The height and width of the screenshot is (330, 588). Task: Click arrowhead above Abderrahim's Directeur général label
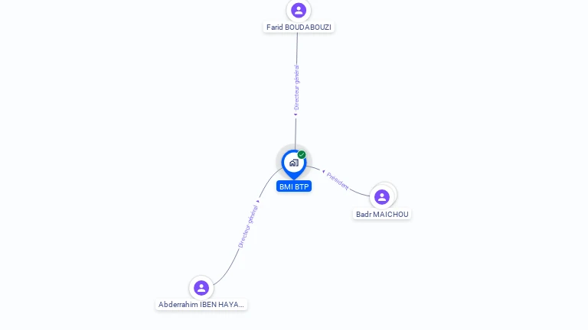coord(257,202)
